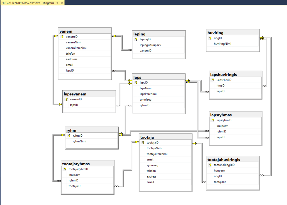
Task: Click the key icon beside lapsID in laps table
Action: coord(136,83)
